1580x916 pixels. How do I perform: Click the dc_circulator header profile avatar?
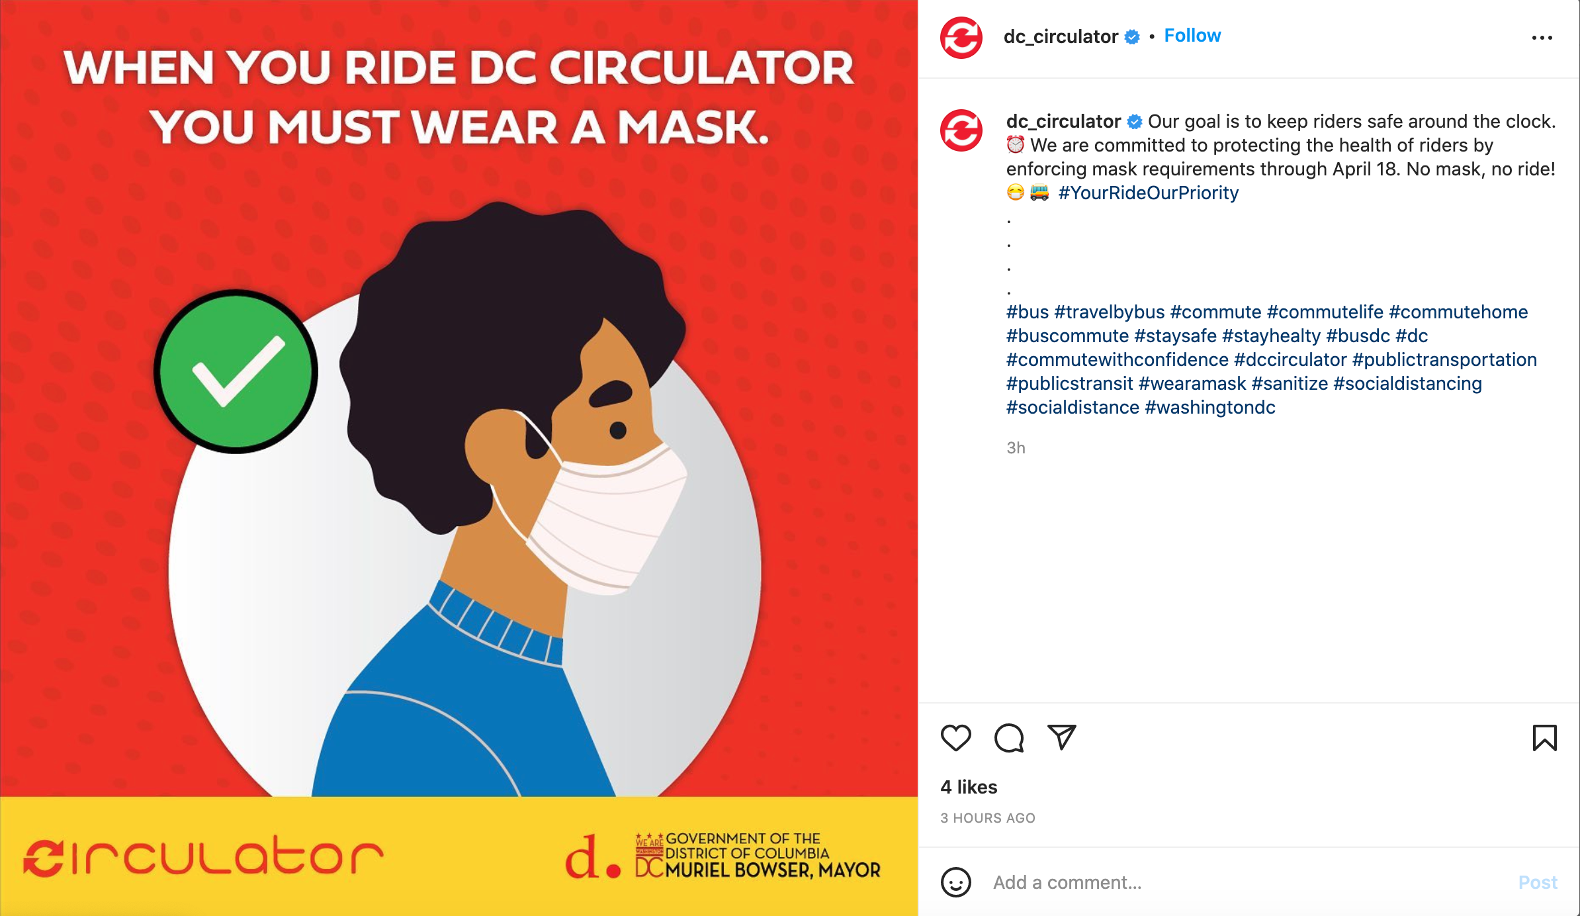961,38
